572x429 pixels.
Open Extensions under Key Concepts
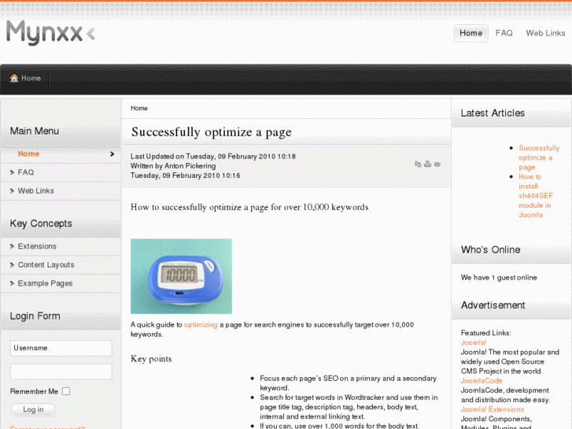61,246
